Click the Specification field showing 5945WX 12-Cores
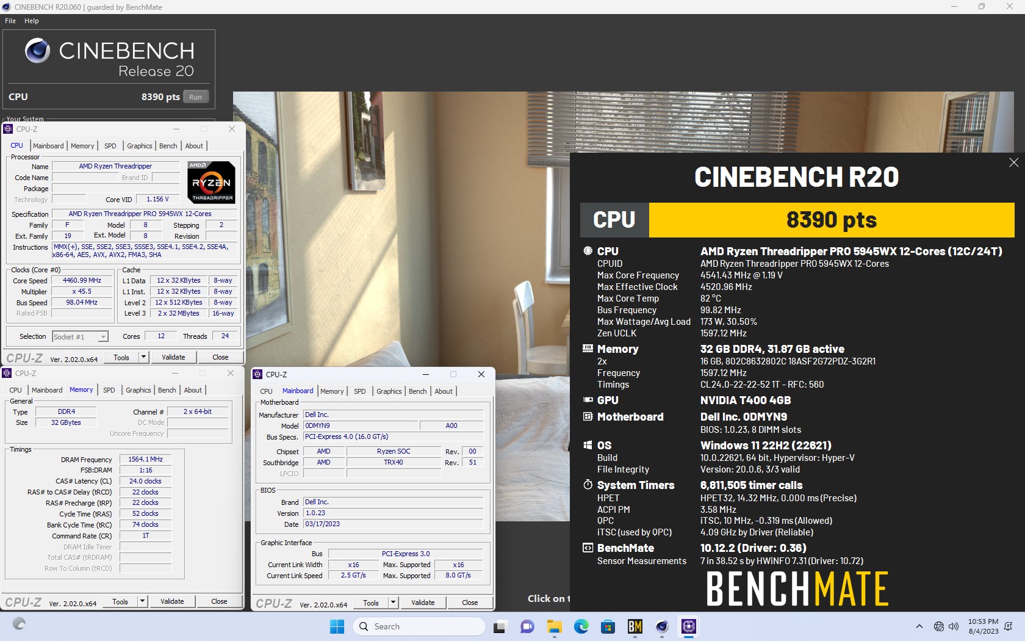Viewport: 1025px width, 641px height. pyautogui.click(x=144, y=214)
